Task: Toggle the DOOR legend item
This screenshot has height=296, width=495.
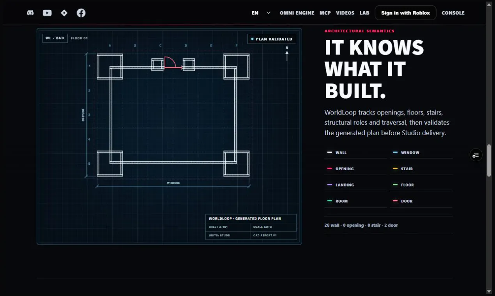Action: click(421, 201)
